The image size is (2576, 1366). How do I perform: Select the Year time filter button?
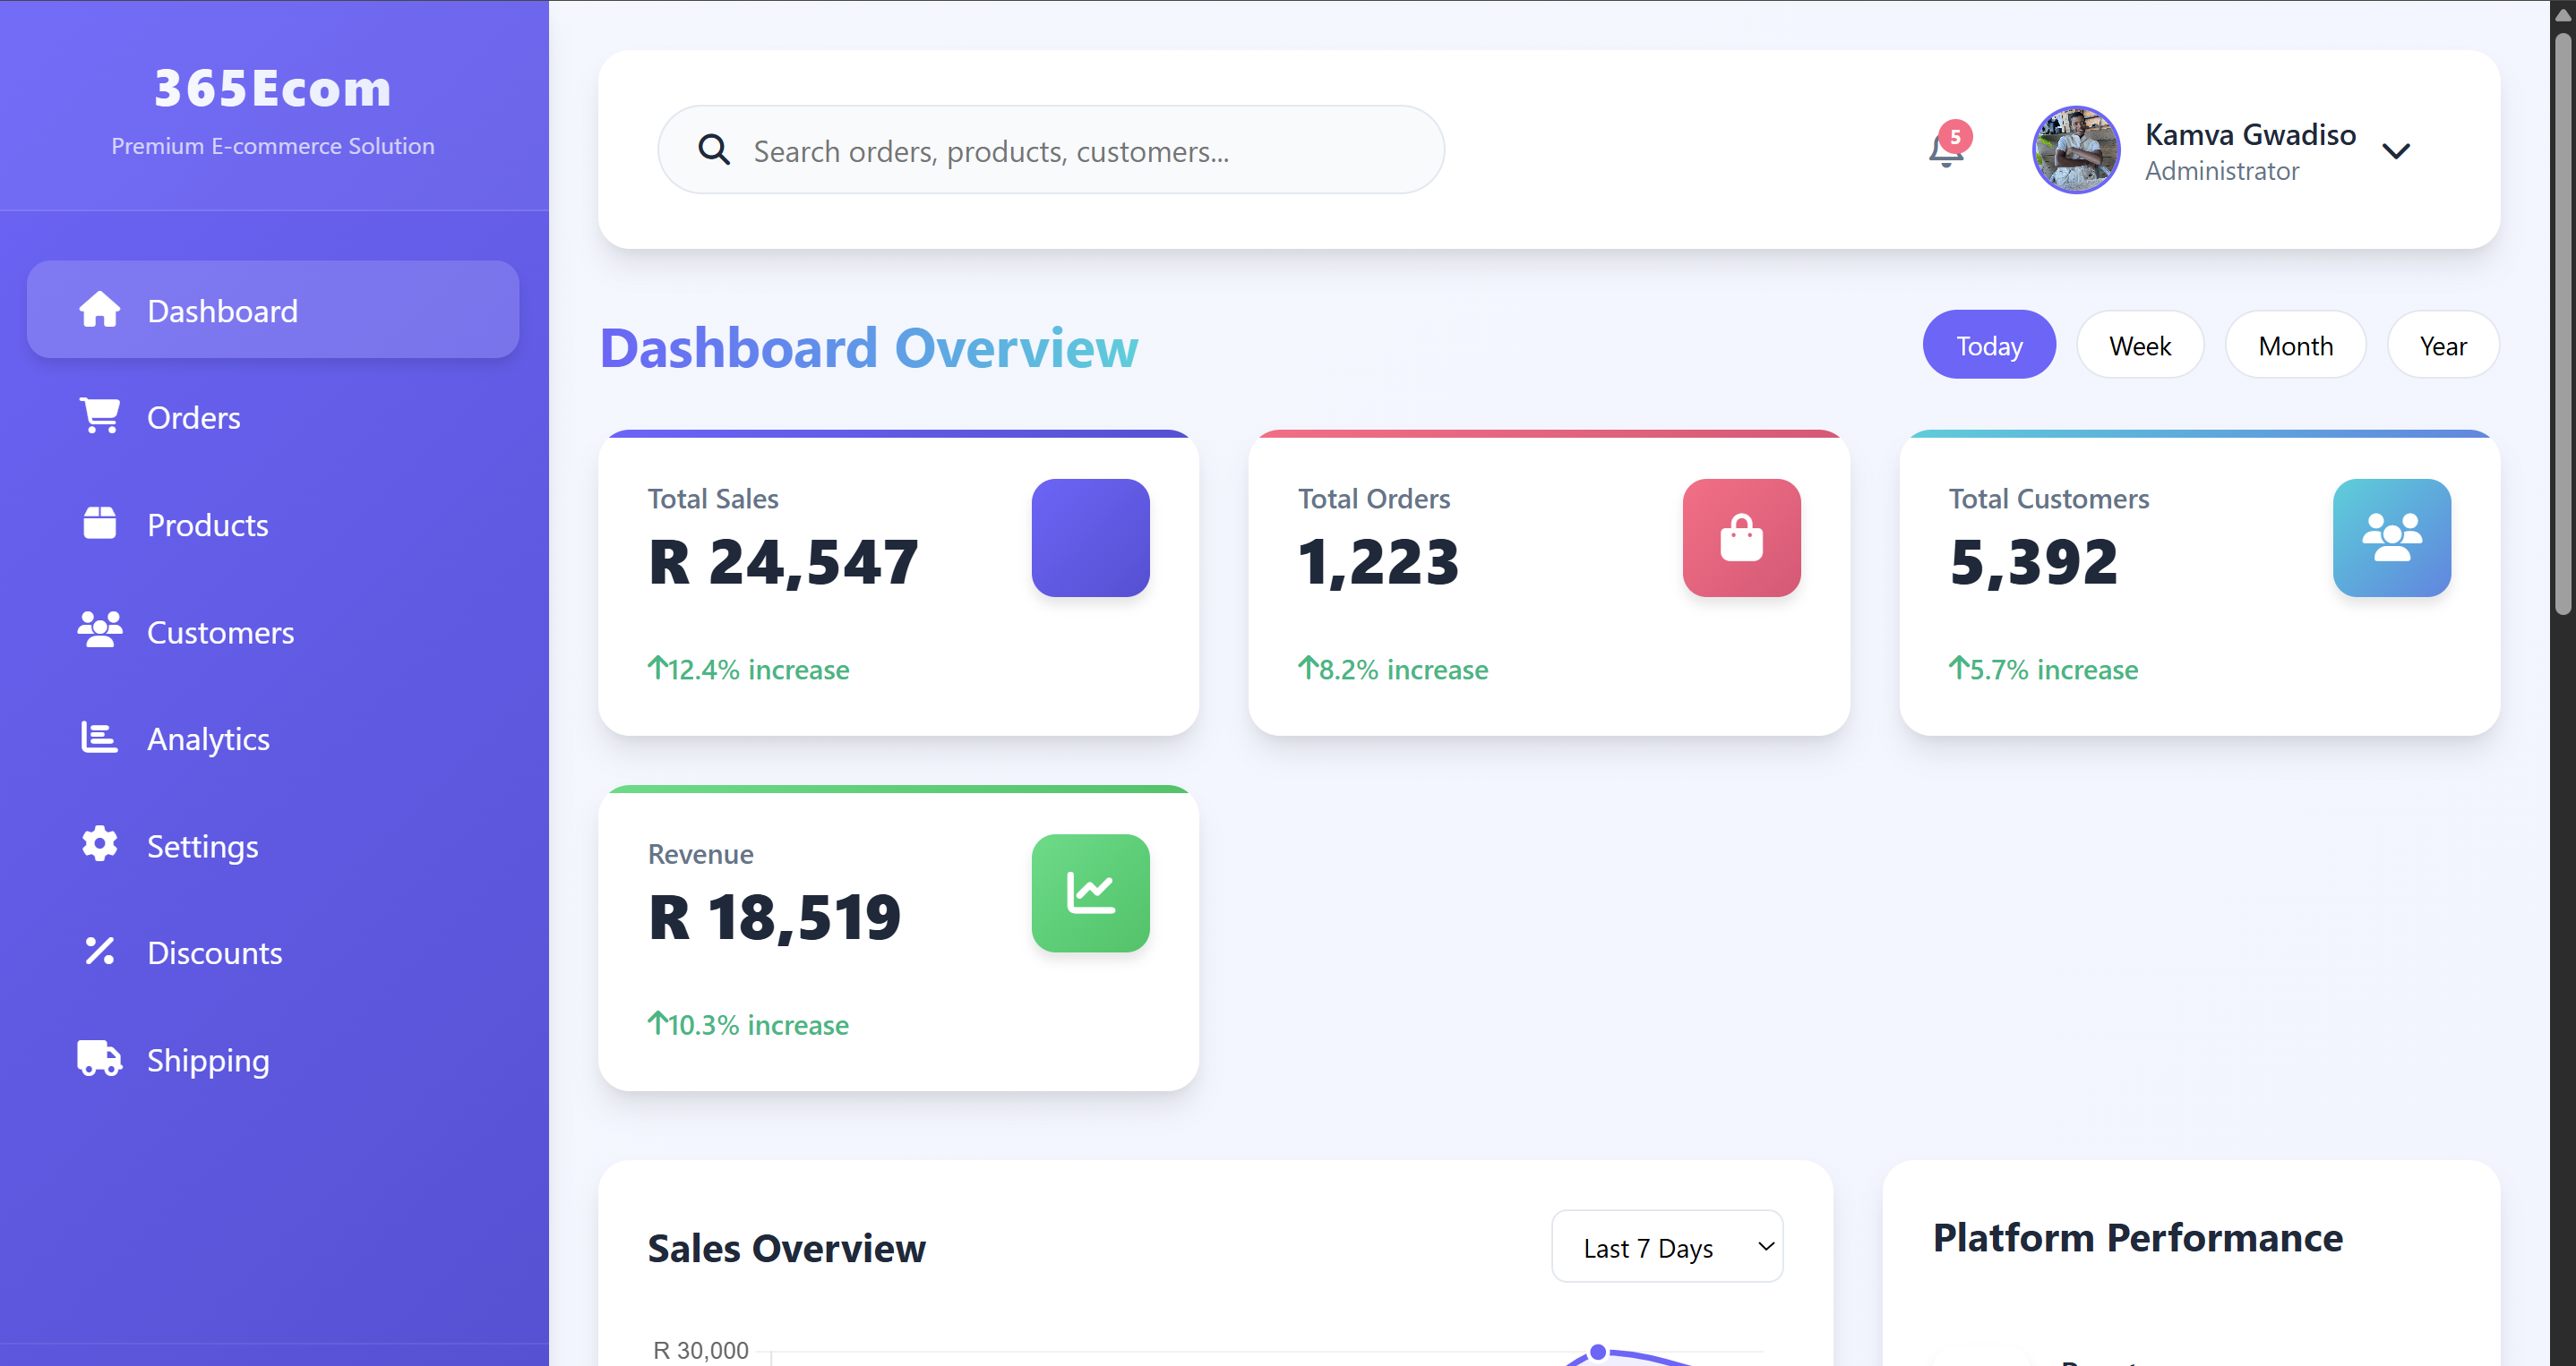click(x=2443, y=344)
